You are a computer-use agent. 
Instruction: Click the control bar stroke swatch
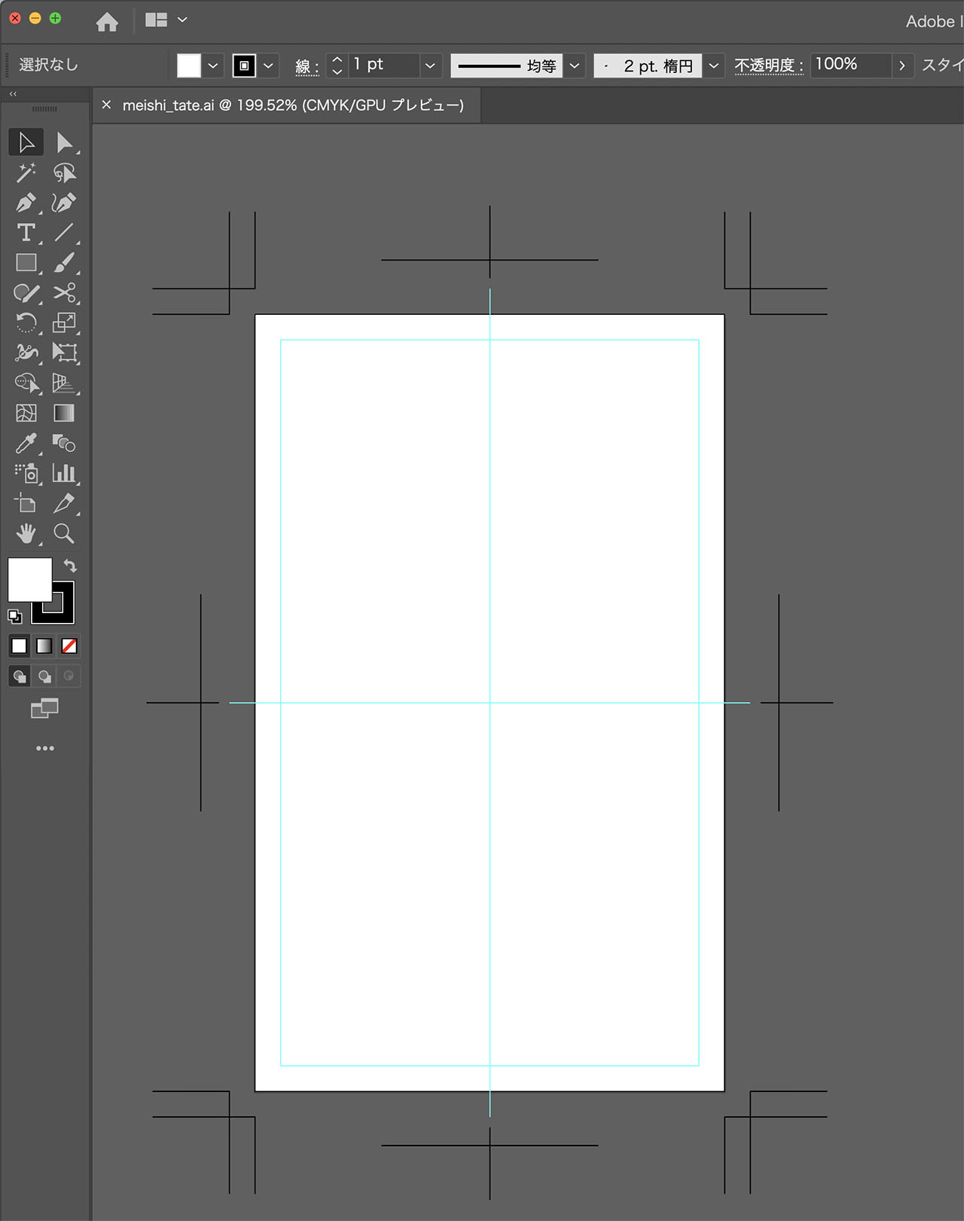pyautogui.click(x=244, y=66)
